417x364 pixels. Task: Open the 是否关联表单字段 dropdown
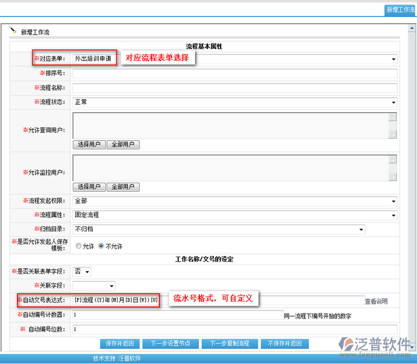pos(82,272)
